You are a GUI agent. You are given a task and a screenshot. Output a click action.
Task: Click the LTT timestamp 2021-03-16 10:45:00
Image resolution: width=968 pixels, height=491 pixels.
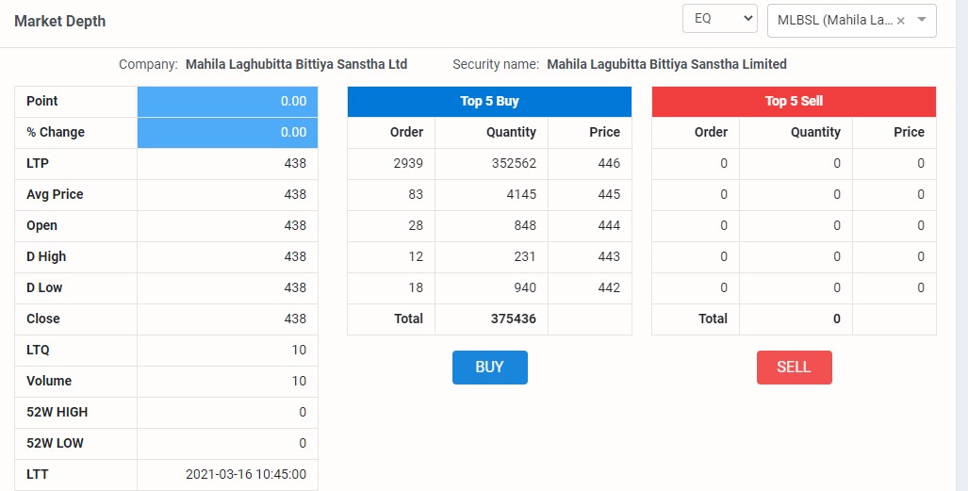(246, 474)
